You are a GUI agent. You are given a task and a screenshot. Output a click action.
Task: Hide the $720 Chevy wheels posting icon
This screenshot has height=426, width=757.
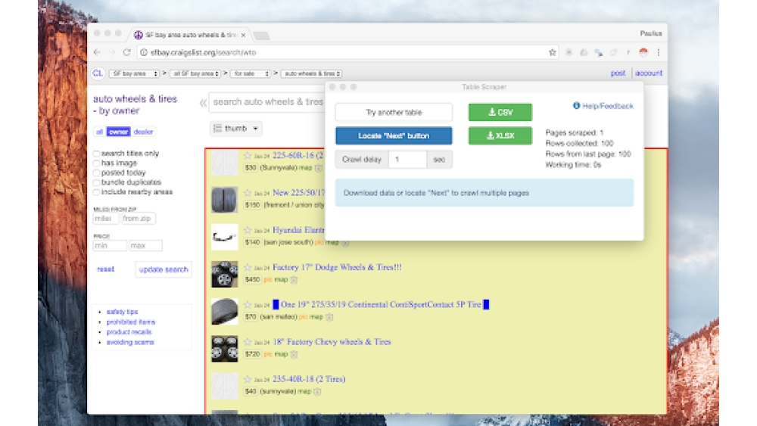click(x=294, y=354)
